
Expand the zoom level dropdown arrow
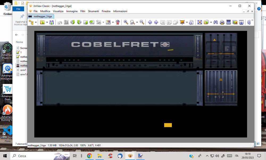(137, 22)
